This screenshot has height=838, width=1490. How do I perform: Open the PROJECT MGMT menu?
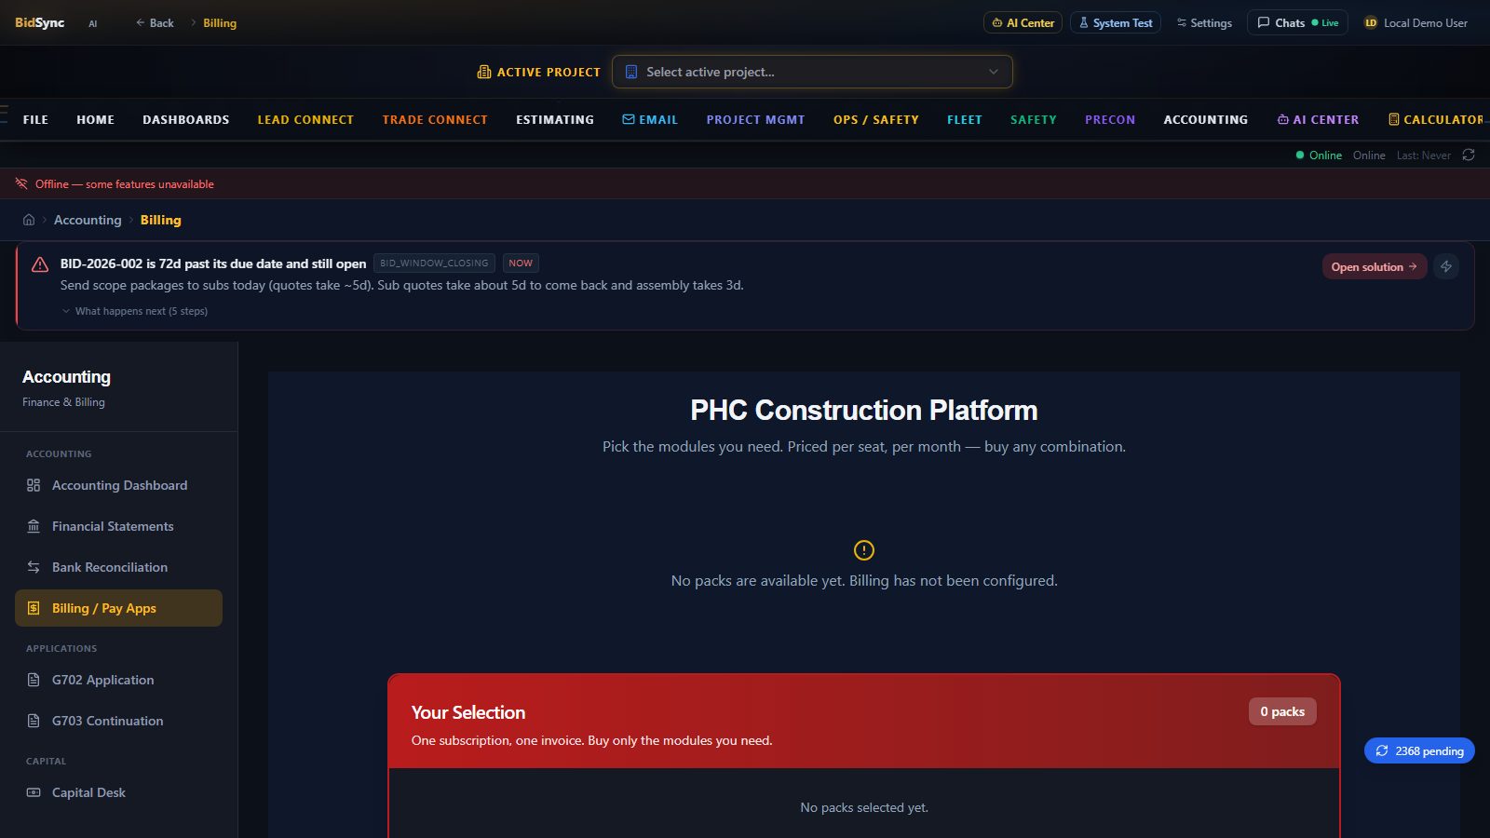click(x=755, y=119)
